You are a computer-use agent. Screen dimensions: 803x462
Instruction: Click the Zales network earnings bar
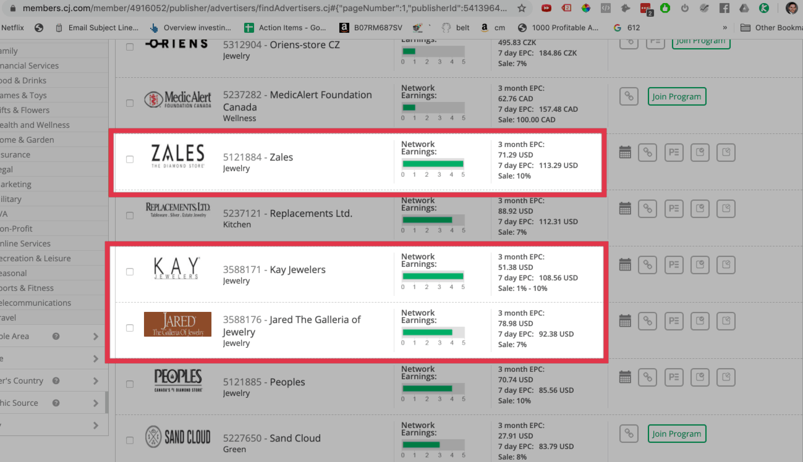433,164
